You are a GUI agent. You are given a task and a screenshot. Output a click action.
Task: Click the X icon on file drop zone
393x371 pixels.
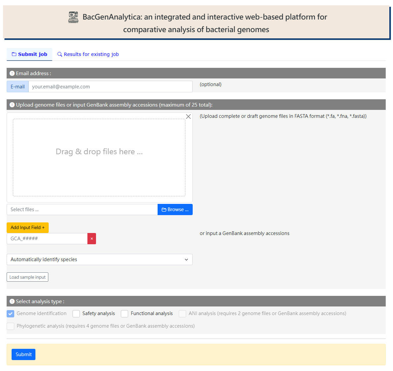coord(188,116)
